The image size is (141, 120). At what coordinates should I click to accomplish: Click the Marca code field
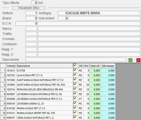31,29
